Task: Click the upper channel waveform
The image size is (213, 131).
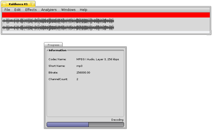Action: (58, 21)
